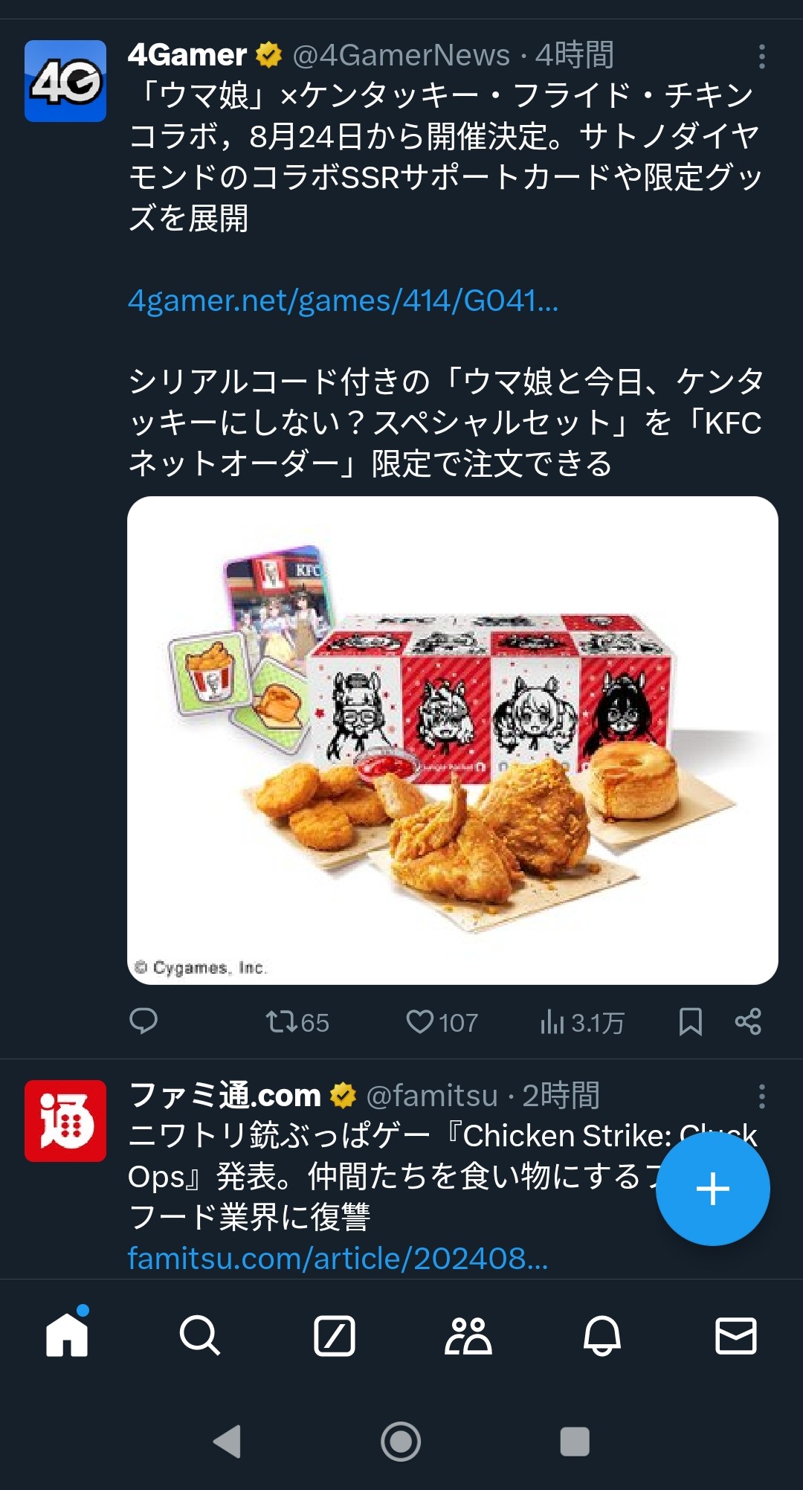This screenshot has height=1490, width=803.
Task: Reply to the 4Gamer tweet
Action: tap(143, 1021)
